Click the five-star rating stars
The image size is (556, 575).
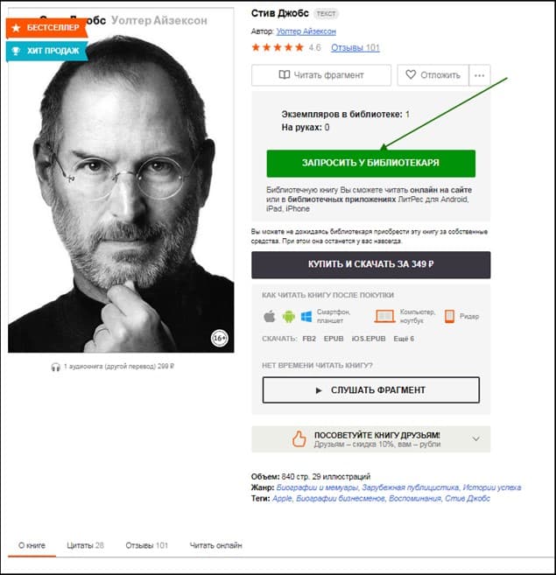278,47
